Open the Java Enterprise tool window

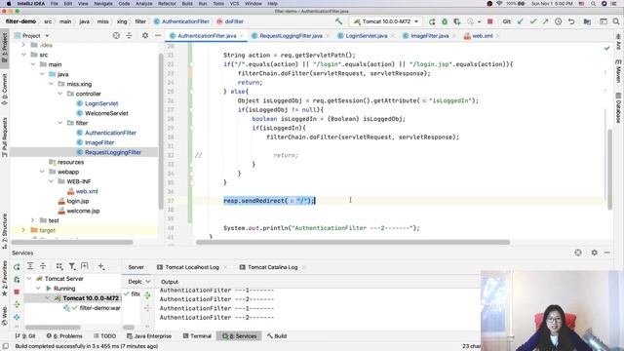pos(149,335)
